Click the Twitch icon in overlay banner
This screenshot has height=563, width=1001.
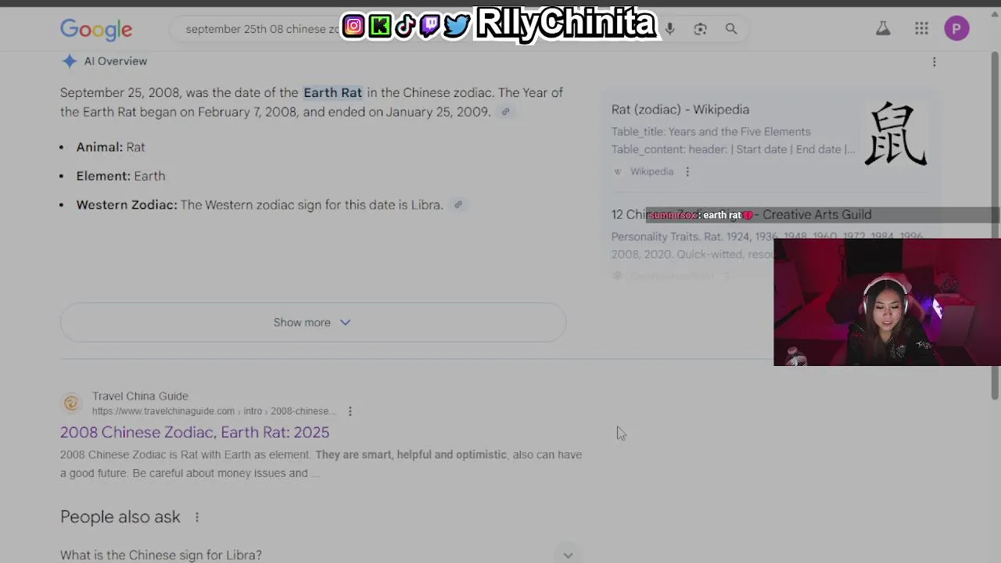click(x=429, y=26)
